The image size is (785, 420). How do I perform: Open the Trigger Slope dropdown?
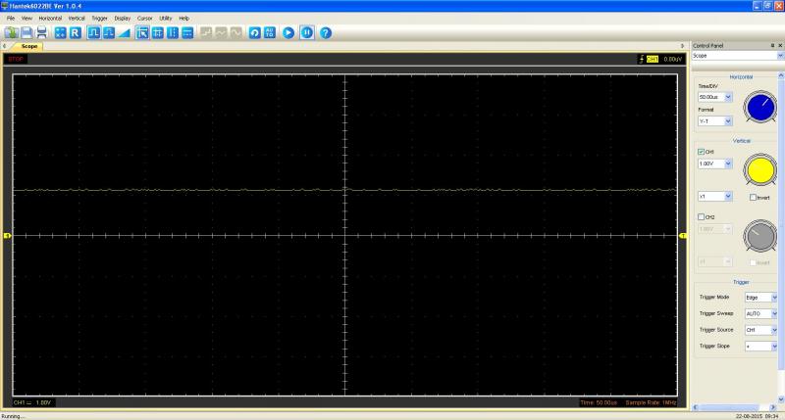click(774, 347)
